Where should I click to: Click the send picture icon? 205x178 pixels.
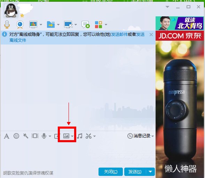tap(66, 136)
